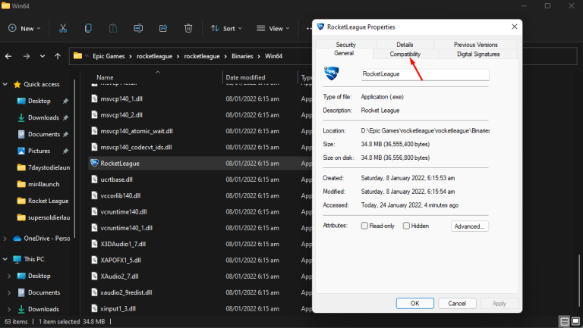Expand Downloads under This PC
The height and width of the screenshot is (328, 583).
coord(9,309)
